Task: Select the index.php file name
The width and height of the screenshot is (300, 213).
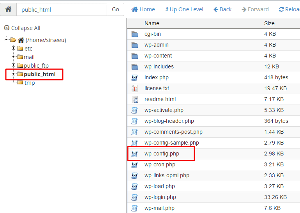Action: 157,77
